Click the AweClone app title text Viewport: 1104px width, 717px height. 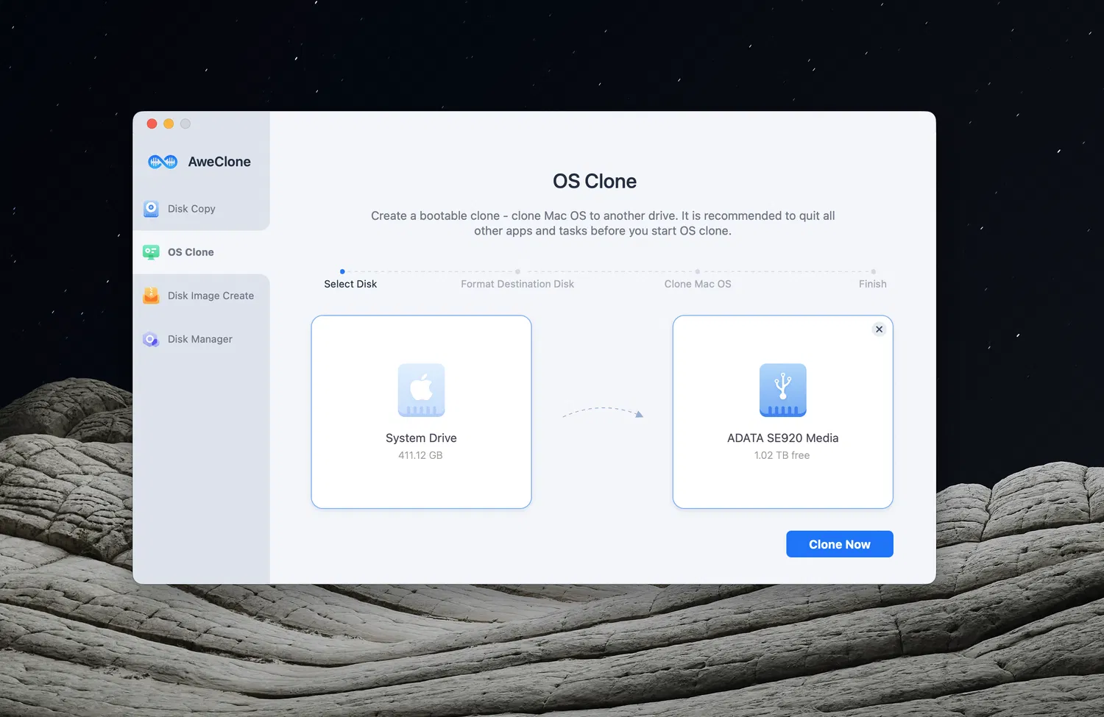[219, 162]
